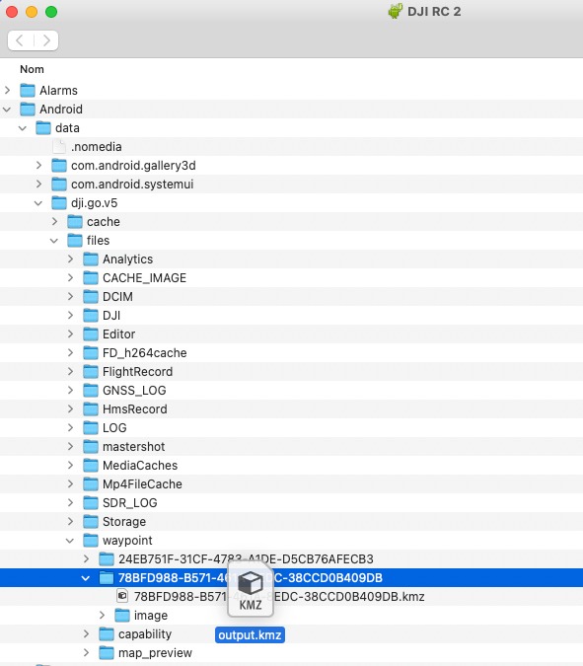Go back with the left arrow button

pyautogui.click(x=20, y=40)
